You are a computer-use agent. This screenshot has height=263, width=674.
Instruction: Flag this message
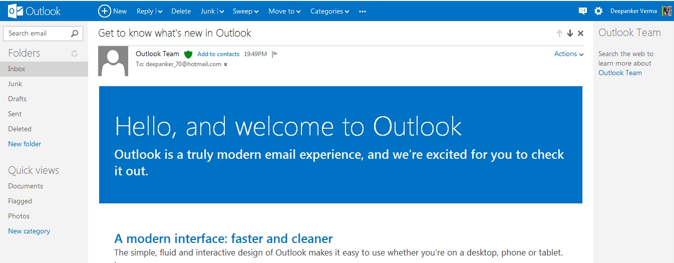pos(274,54)
